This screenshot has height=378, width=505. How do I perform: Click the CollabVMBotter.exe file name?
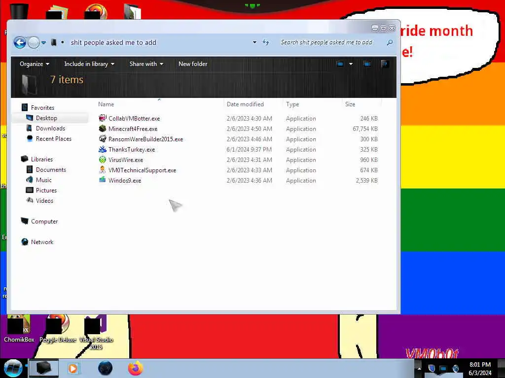(134, 118)
